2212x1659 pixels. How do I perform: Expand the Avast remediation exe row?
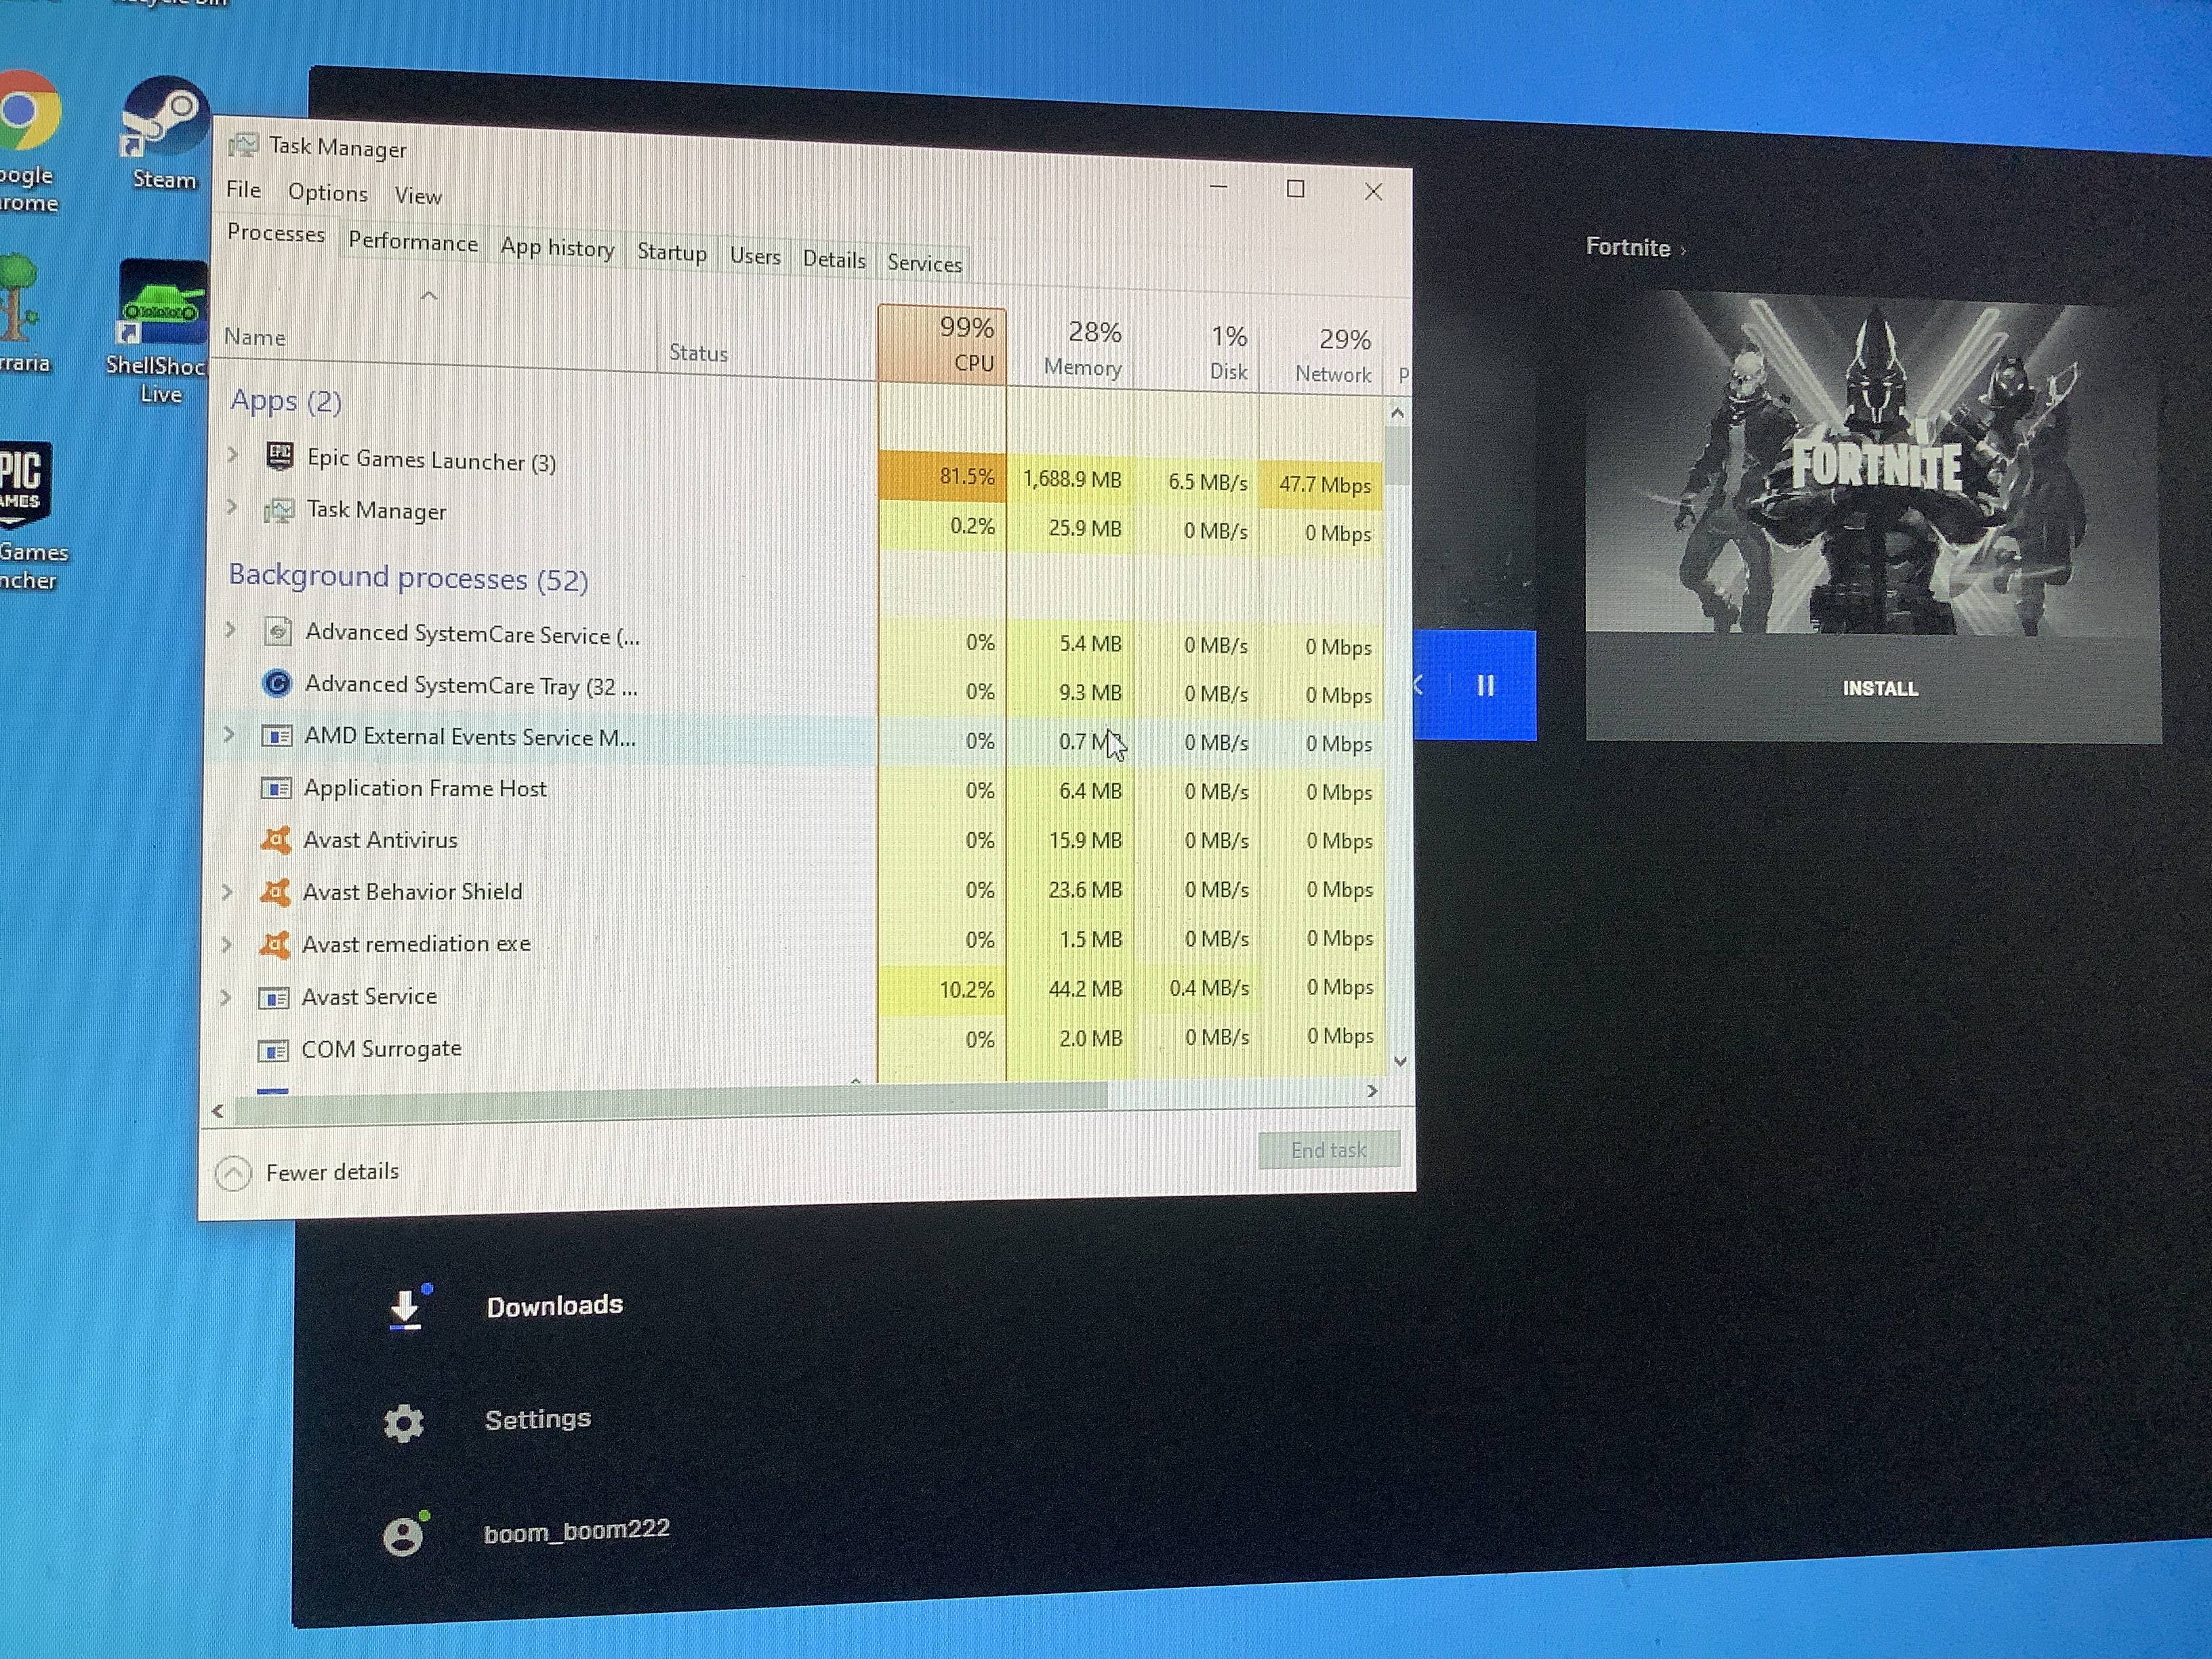click(x=226, y=944)
